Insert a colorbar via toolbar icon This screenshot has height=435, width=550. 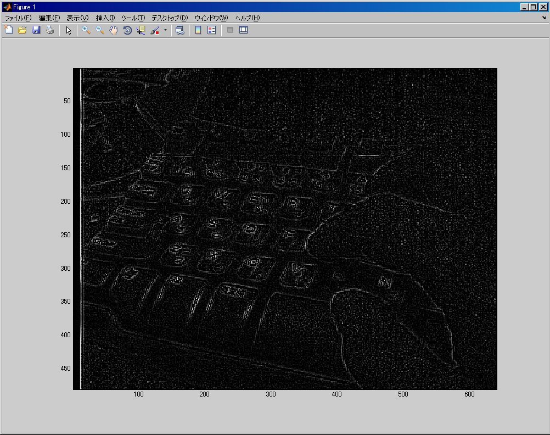(x=198, y=30)
